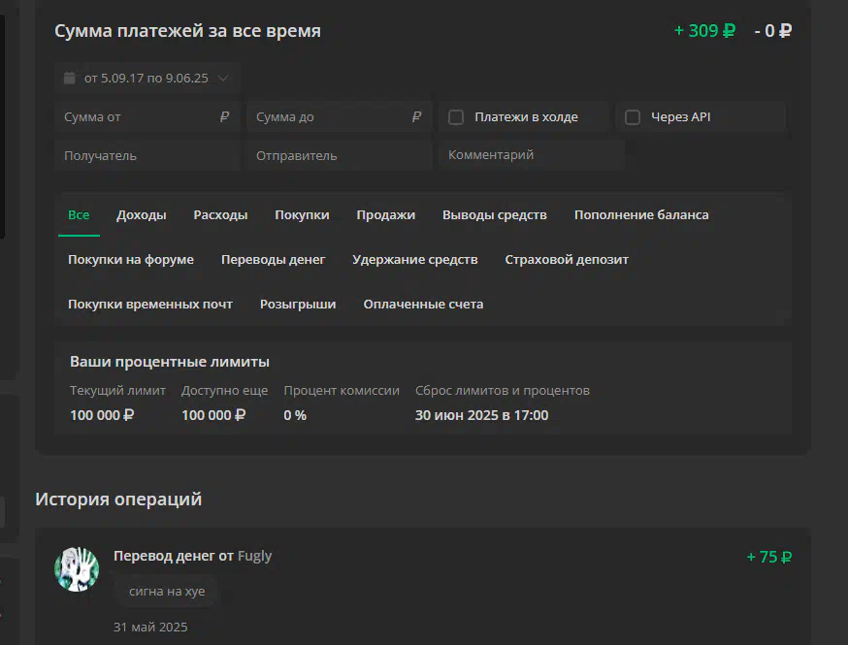Image resolution: width=848 pixels, height=645 pixels.
Task: Click the 0 % commission value
Action: 295,415
